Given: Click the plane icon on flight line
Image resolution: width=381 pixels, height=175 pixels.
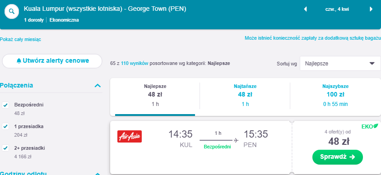Looking at the screenshot, I should click(x=236, y=140).
